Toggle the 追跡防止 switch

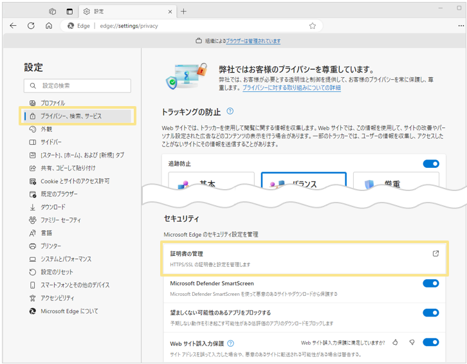[430, 163]
